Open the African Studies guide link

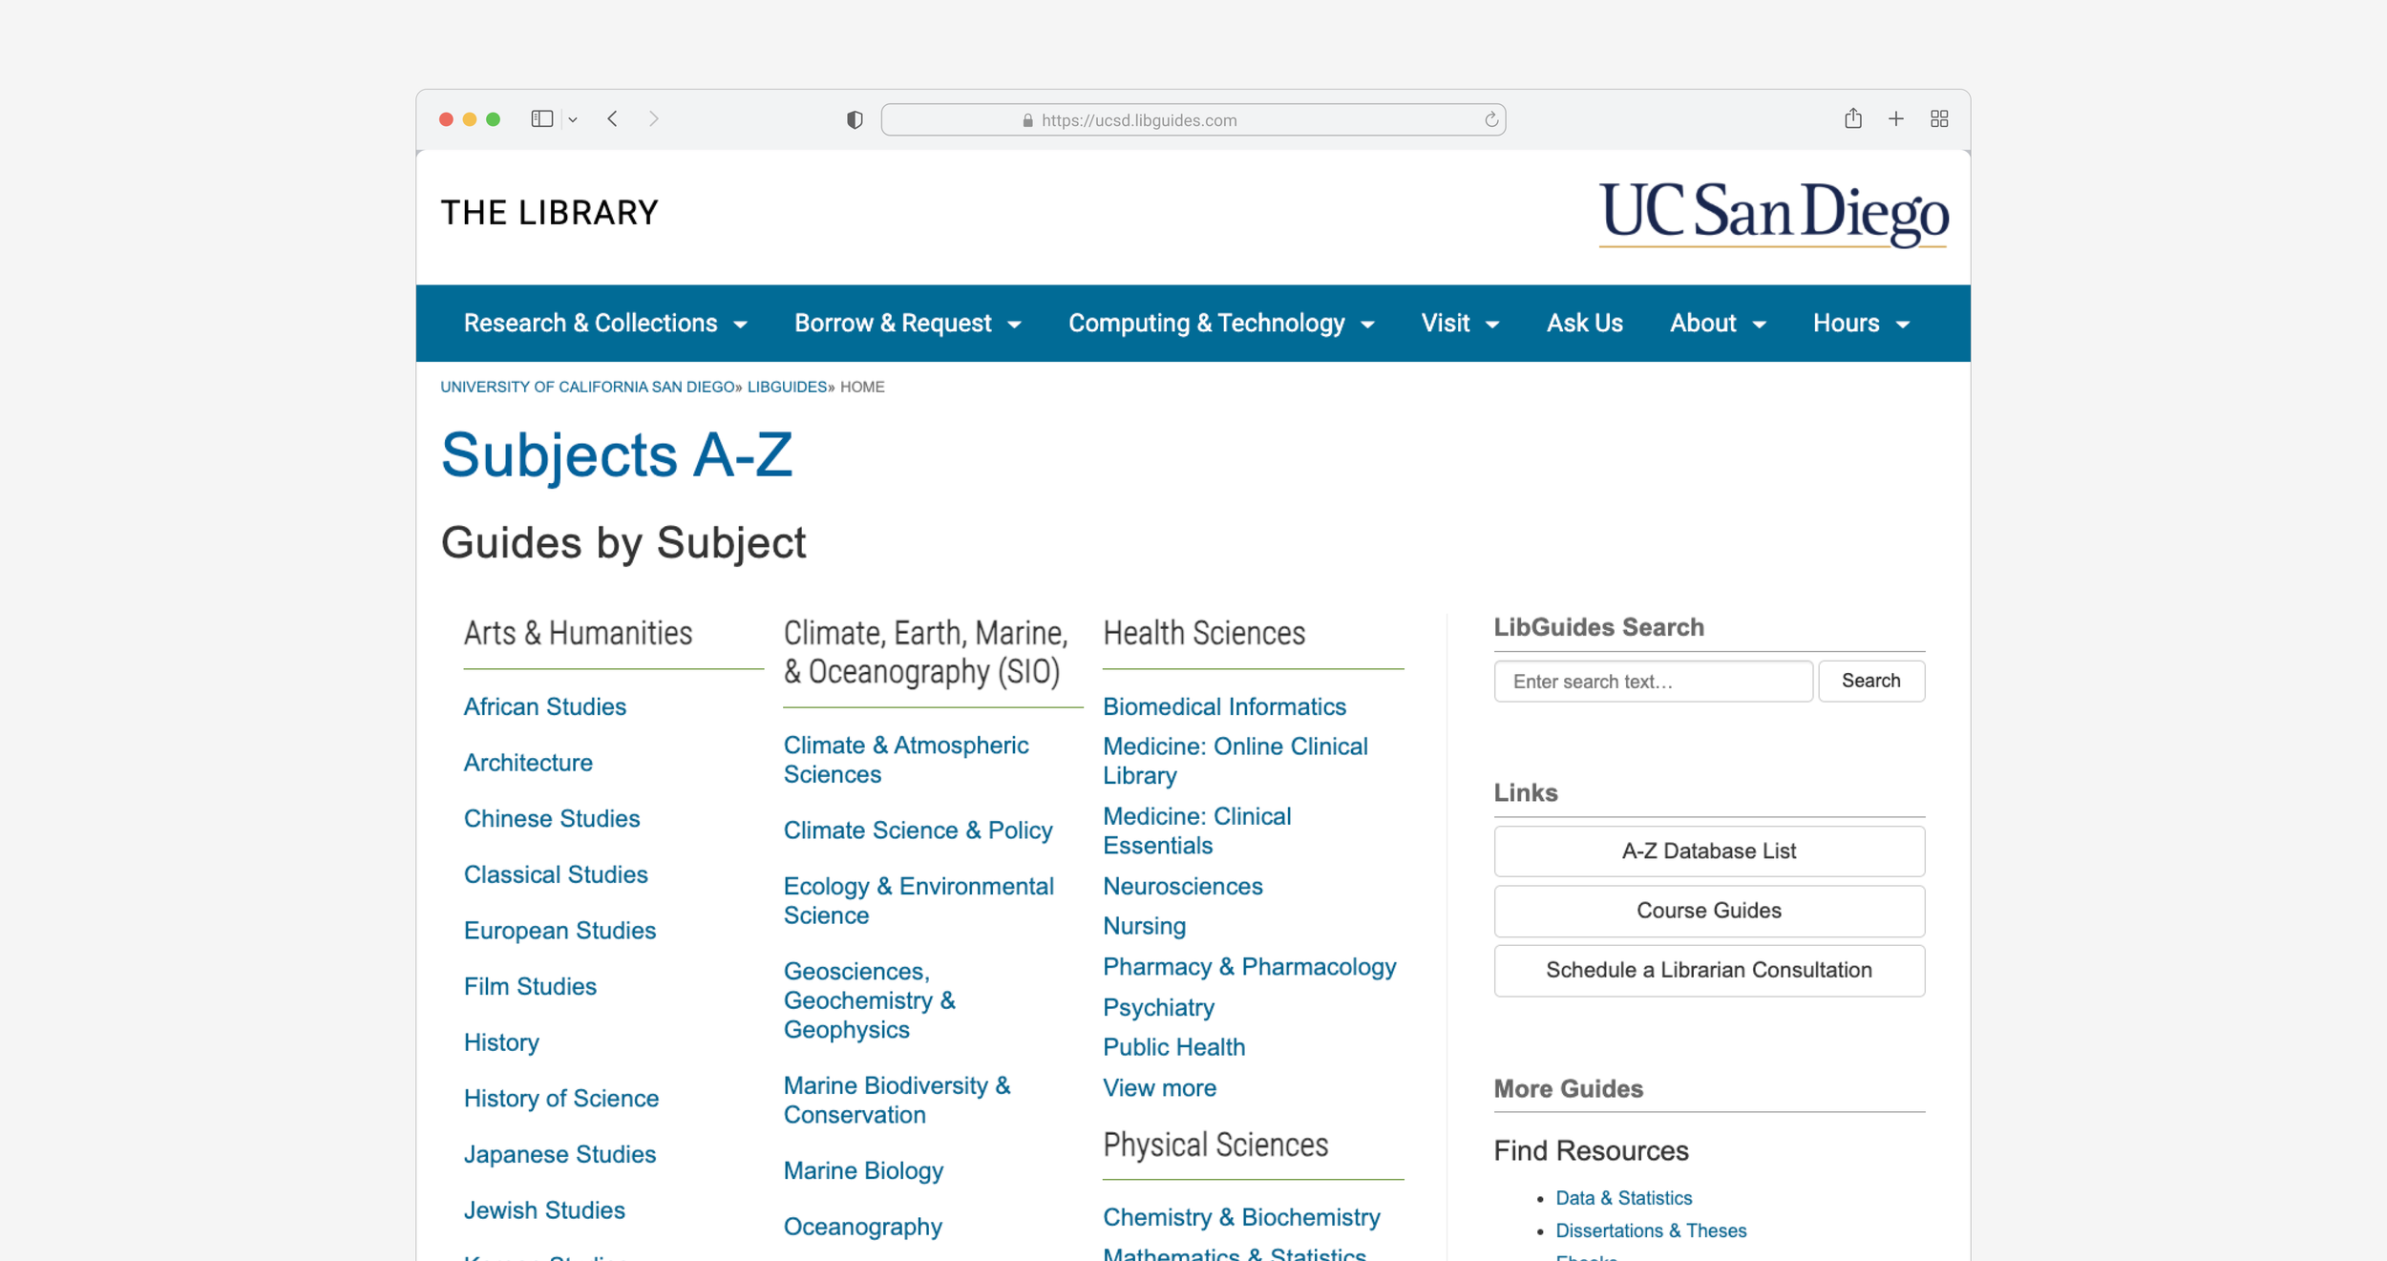click(x=544, y=706)
